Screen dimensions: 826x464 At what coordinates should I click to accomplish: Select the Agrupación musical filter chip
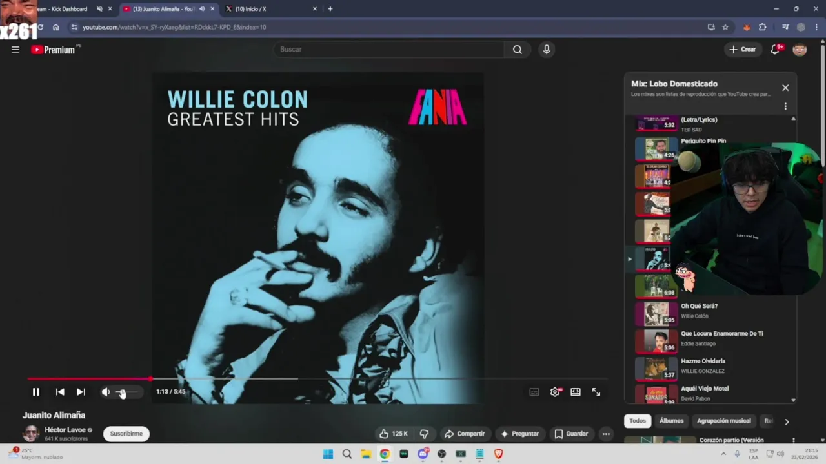tap(724, 421)
